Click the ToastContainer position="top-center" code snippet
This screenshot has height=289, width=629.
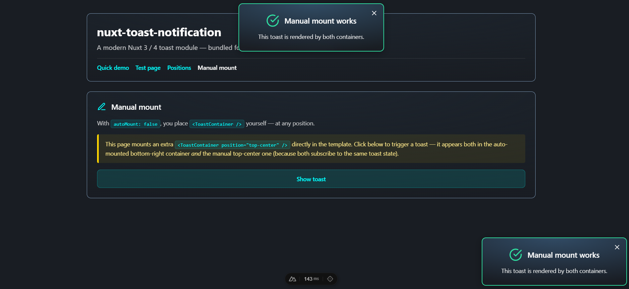(232, 145)
